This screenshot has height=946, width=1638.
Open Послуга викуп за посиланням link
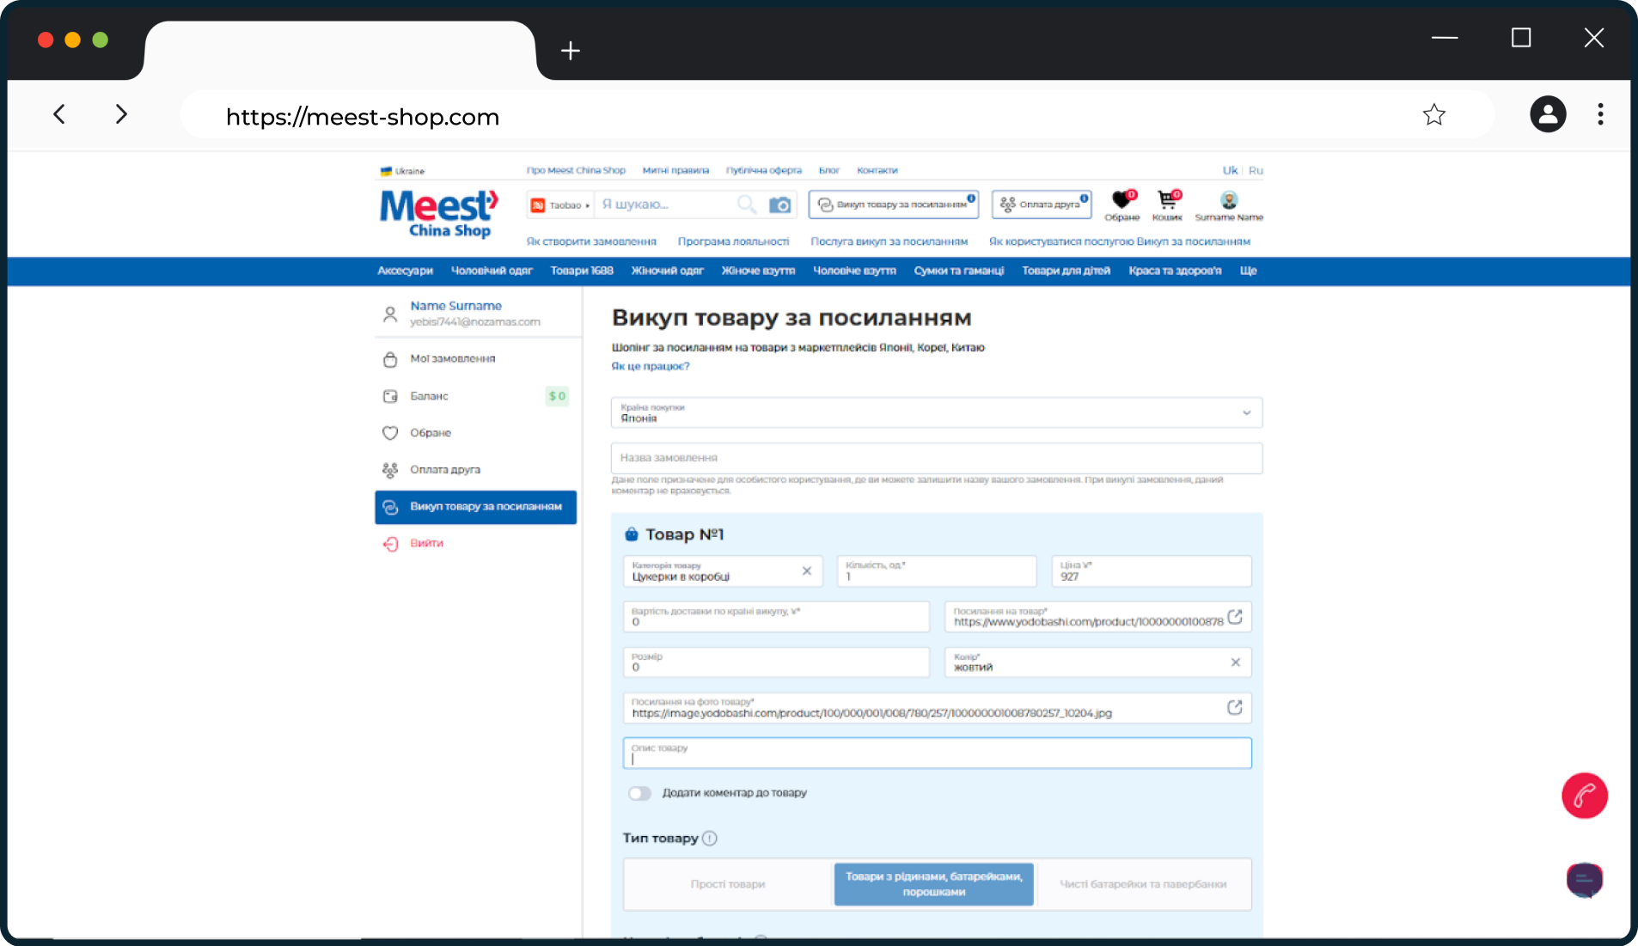pyautogui.click(x=889, y=241)
